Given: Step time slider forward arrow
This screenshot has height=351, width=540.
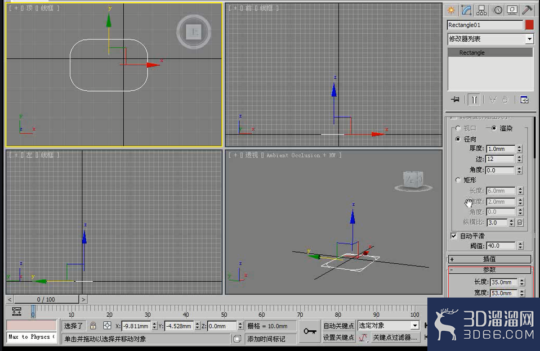Looking at the screenshot, I should (83, 299).
